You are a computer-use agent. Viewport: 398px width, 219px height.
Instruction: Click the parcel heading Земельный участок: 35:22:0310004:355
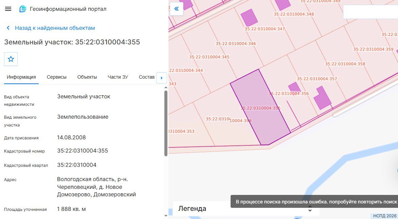[x=72, y=42]
